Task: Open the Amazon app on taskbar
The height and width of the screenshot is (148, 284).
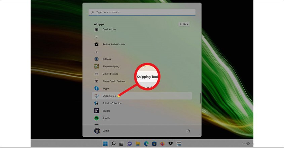Action: point(179,144)
